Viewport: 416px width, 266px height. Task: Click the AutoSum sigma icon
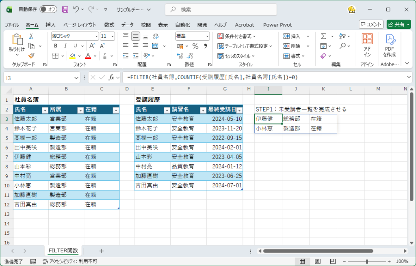point(323,36)
